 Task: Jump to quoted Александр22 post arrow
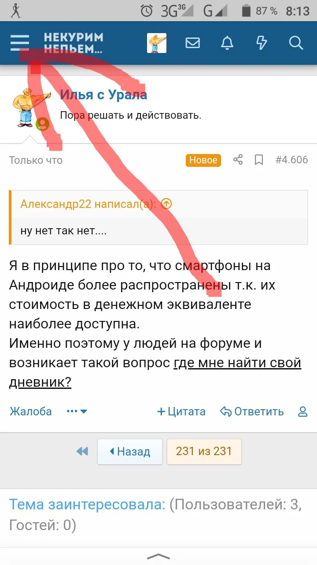point(166,203)
